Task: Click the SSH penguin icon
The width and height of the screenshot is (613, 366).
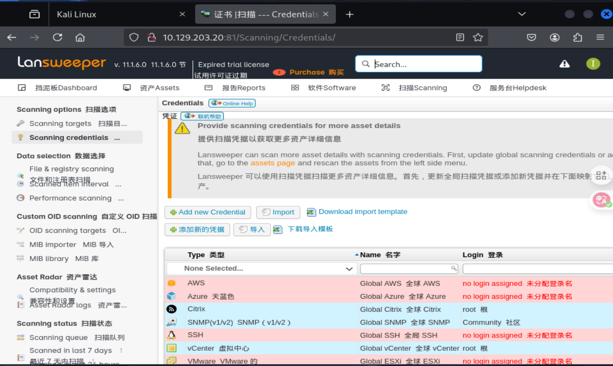Action: 172,335
